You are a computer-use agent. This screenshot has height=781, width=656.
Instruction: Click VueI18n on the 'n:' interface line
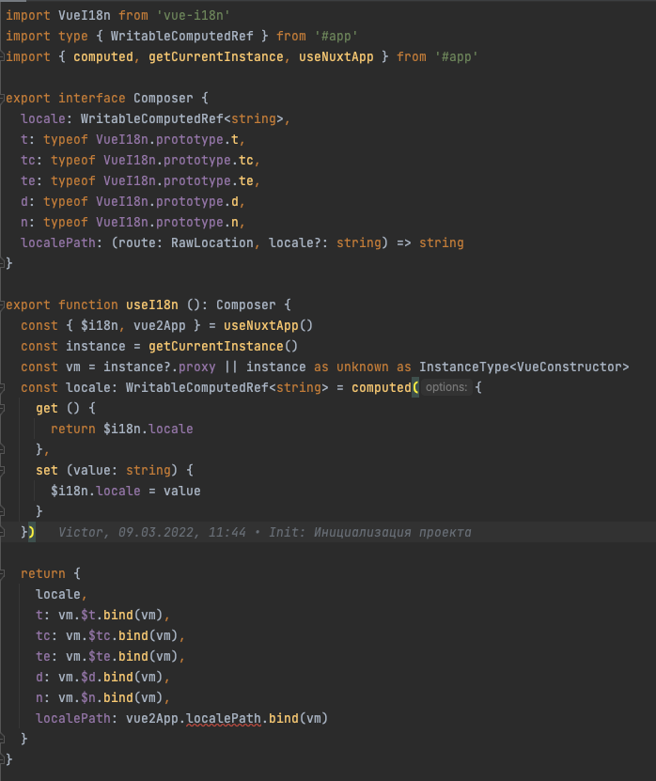pyautogui.click(x=122, y=222)
